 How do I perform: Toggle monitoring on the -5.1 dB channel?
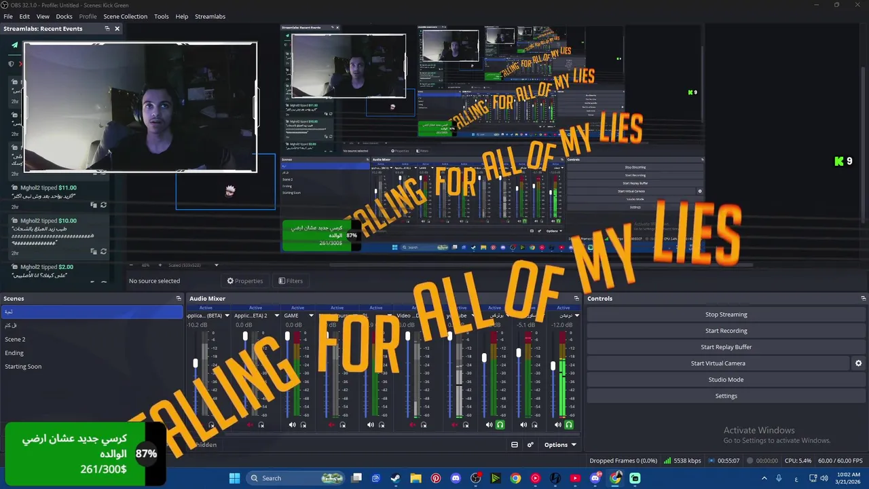coord(534,424)
